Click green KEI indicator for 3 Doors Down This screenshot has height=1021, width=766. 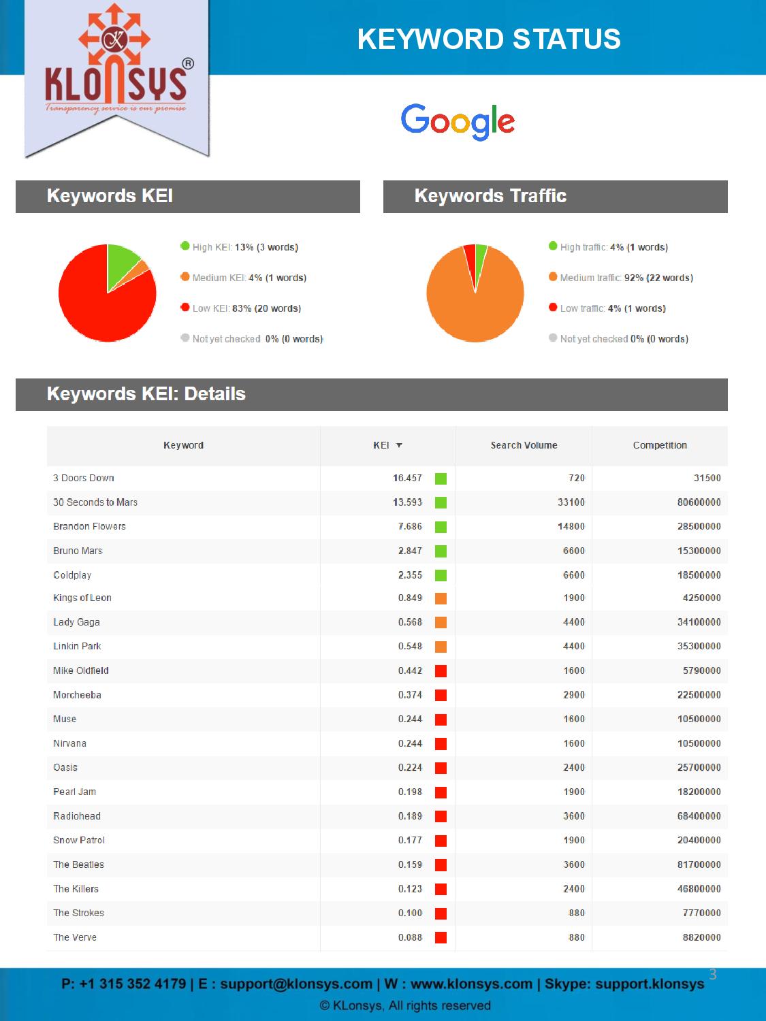441,479
